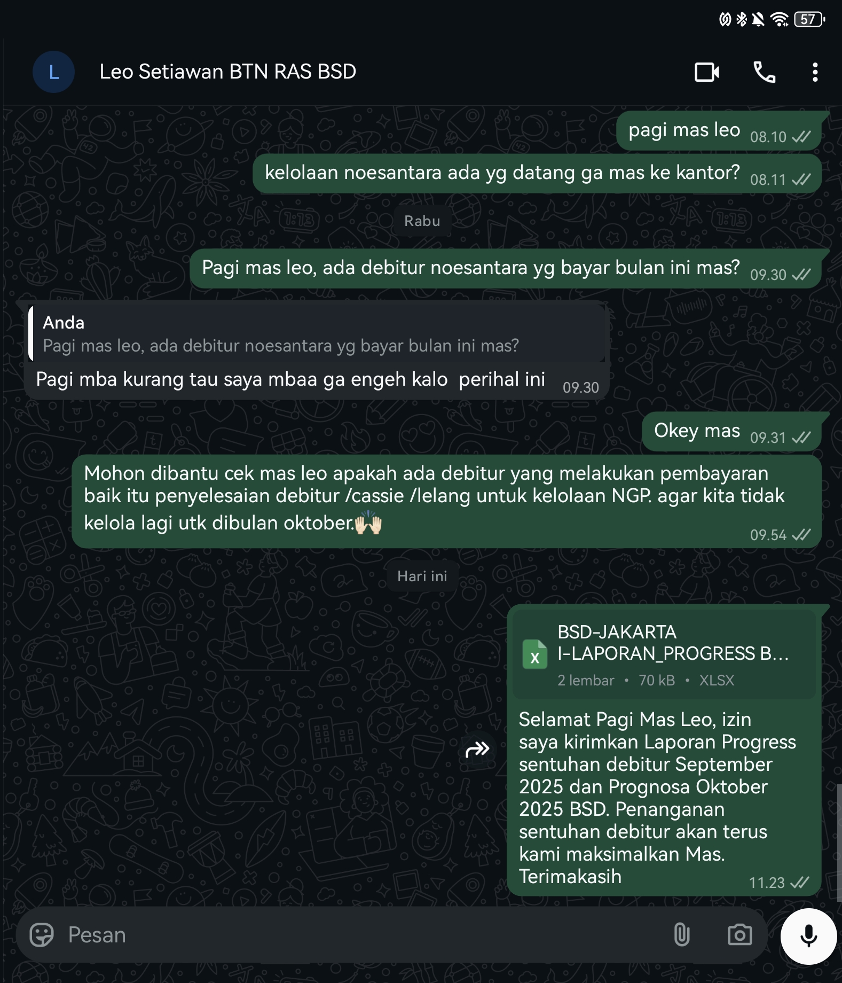Tap the 'Hari ini' date chip
Viewport: 842px width, 983px height.
point(422,576)
